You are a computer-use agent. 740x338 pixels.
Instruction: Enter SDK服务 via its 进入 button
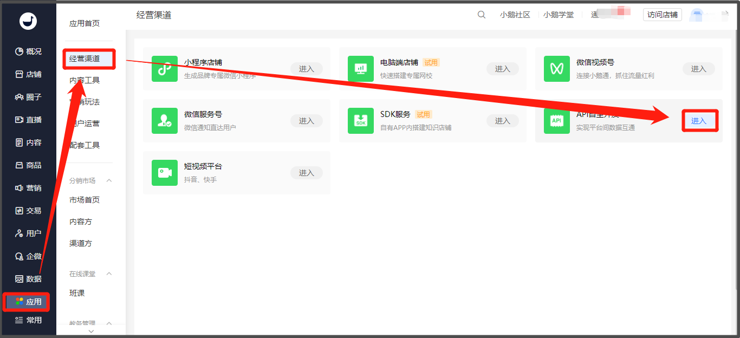(503, 121)
